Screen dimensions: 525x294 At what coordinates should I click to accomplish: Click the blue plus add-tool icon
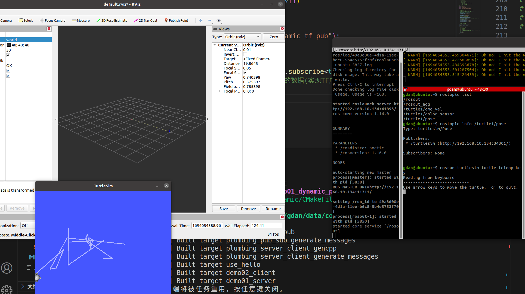click(201, 20)
